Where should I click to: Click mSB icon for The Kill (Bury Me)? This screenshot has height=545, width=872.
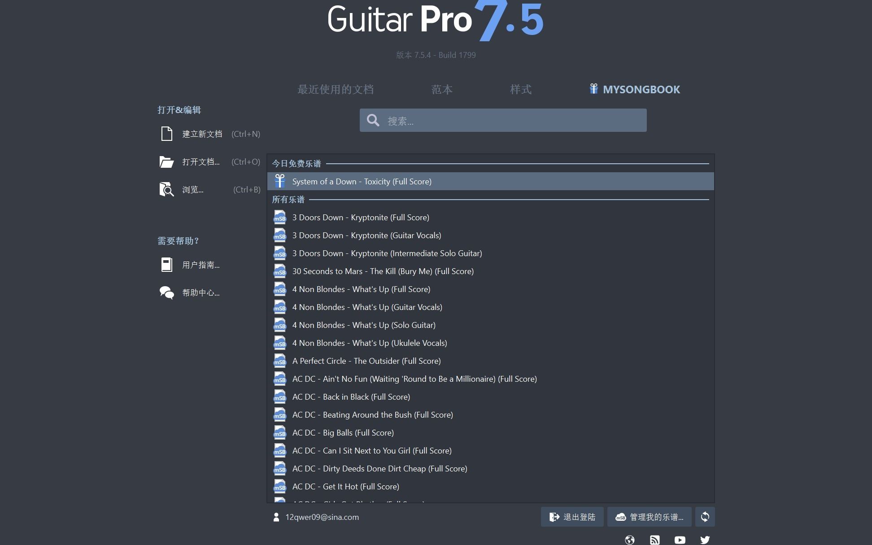pos(280,271)
